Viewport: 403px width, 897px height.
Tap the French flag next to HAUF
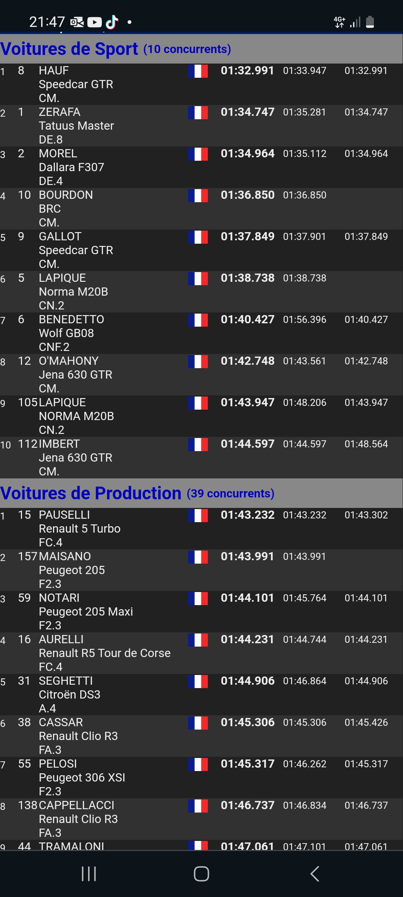[x=198, y=71]
